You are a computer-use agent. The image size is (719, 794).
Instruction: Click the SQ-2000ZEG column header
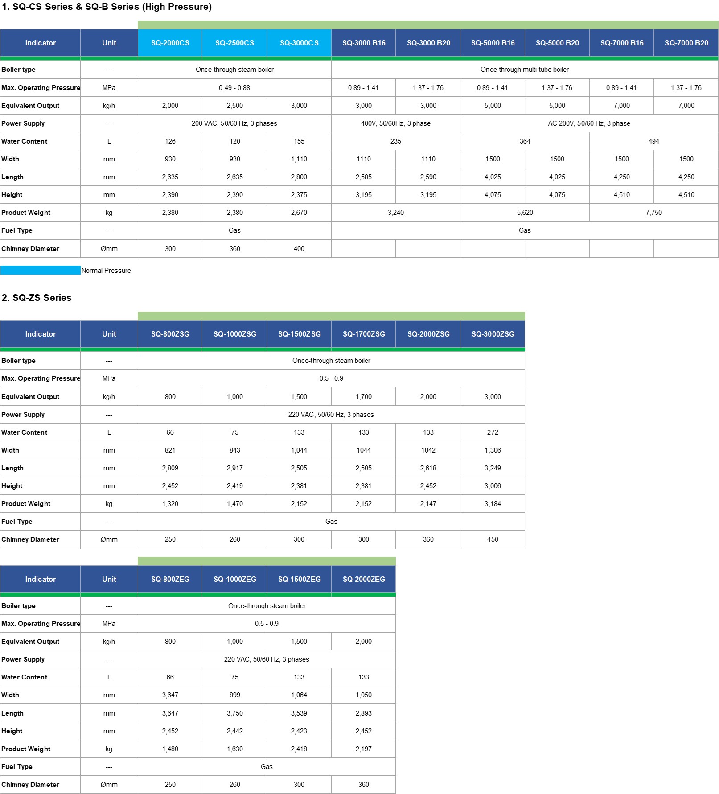(x=363, y=579)
